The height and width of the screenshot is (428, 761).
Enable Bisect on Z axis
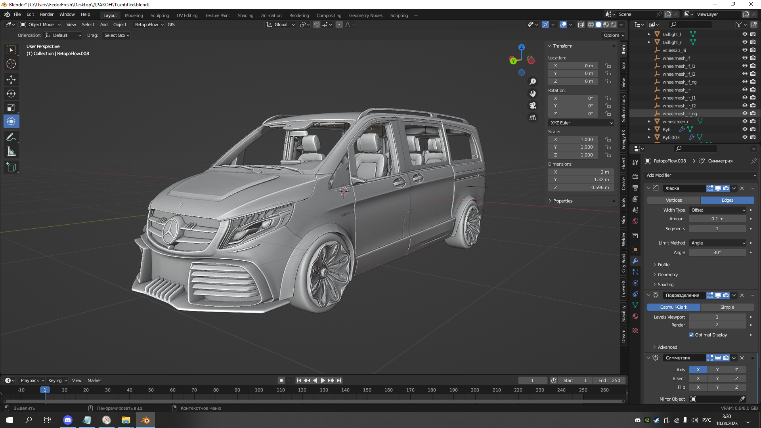(737, 378)
